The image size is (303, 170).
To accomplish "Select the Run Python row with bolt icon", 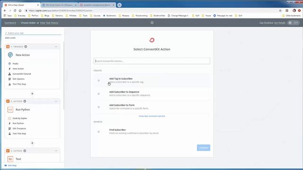I will (x=18, y=123).
